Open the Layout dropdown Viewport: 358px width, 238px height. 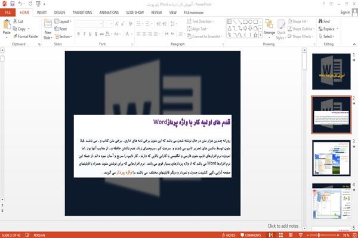tap(63, 21)
